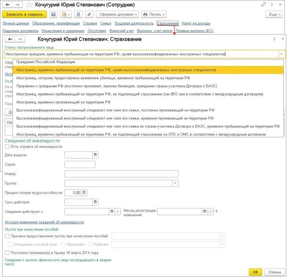Add the employee card to favorites via the star
Screen dimensions: 287x277
(x=29, y=5)
